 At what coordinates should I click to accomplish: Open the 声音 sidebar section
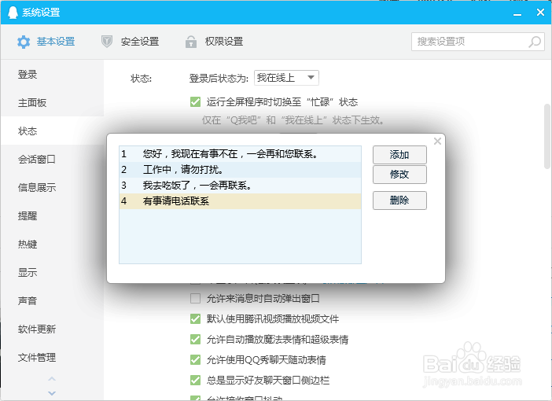click(x=52, y=301)
